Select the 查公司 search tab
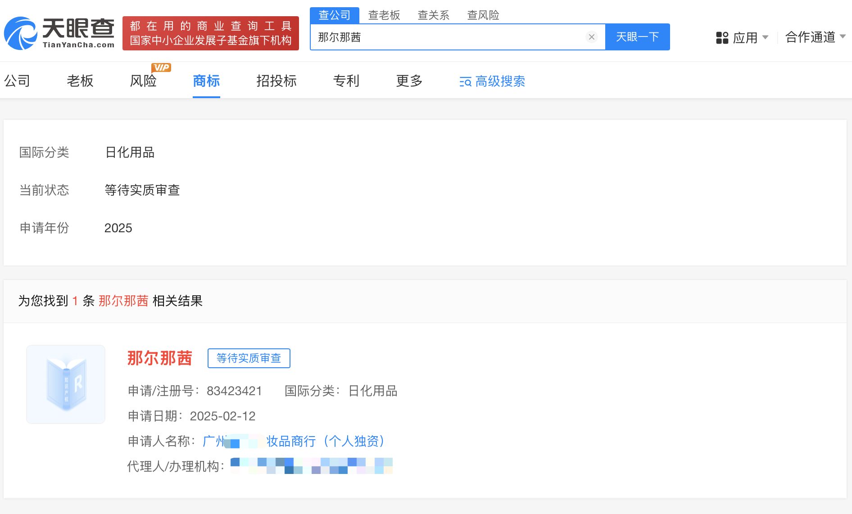 334,15
